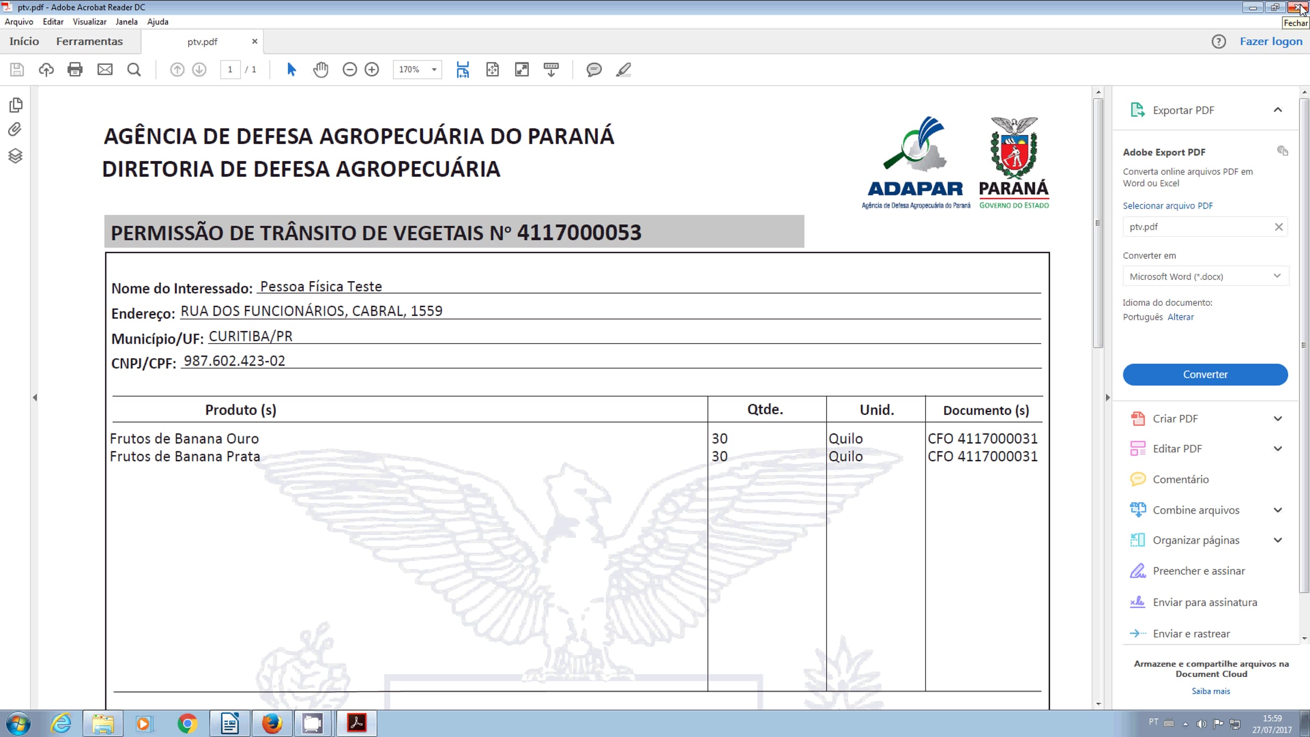Open the find text magnifier icon
1310x737 pixels.
(134, 69)
